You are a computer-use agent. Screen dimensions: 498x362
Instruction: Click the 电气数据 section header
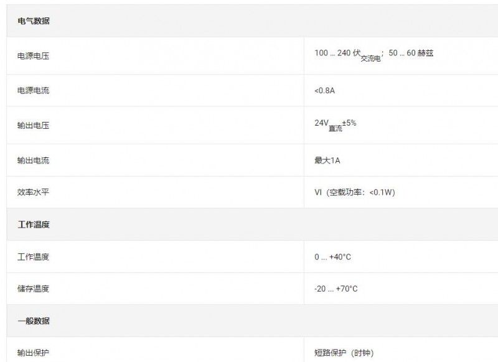tap(34, 21)
